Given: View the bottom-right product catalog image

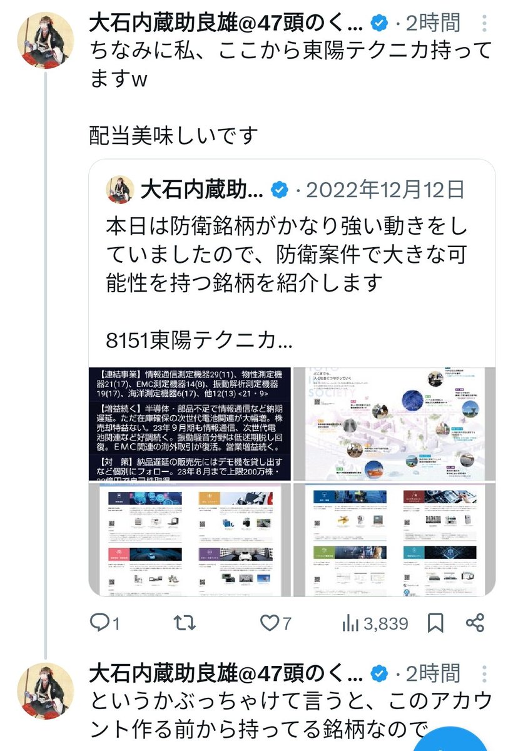Looking at the screenshot, I should tap(394, 539).
